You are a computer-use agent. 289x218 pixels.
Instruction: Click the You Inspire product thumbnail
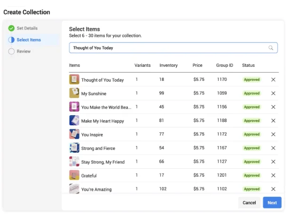(x=74, y=134)
